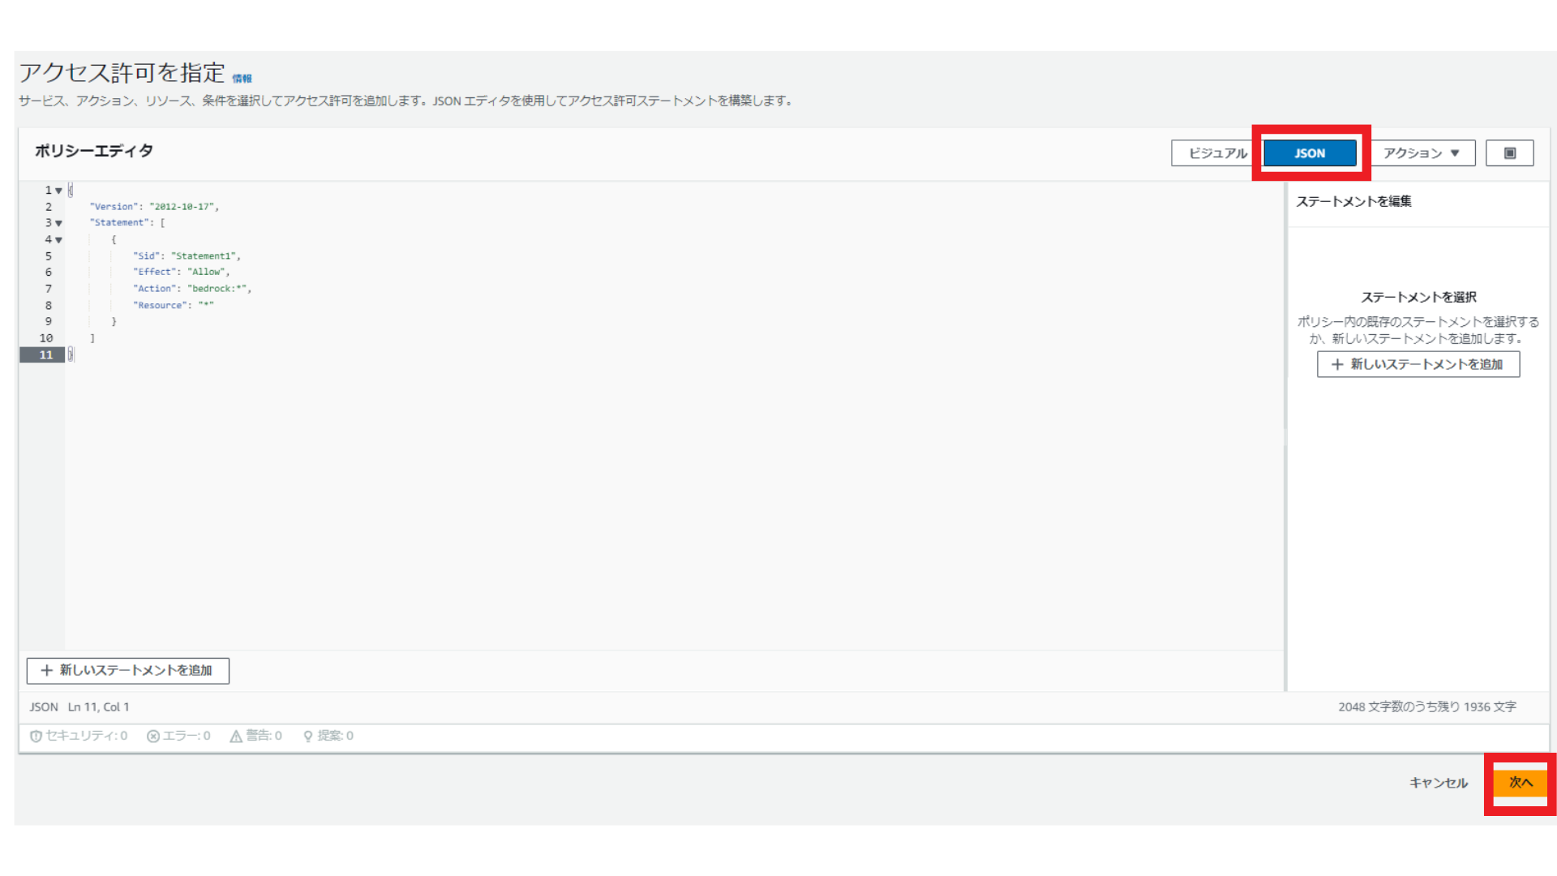This screenshot has width=1557, height=876.
Task: Open the アクション dropdown menu
Action: 1421,152
